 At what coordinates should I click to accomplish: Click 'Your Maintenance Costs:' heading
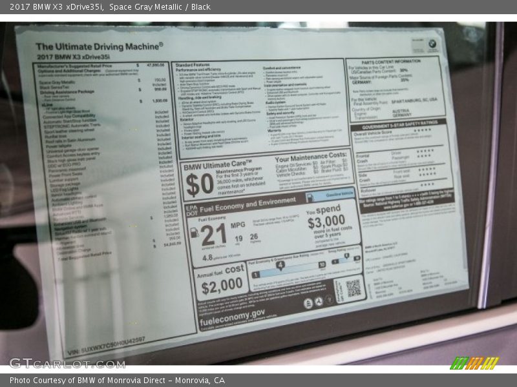(x=311, y=157)
